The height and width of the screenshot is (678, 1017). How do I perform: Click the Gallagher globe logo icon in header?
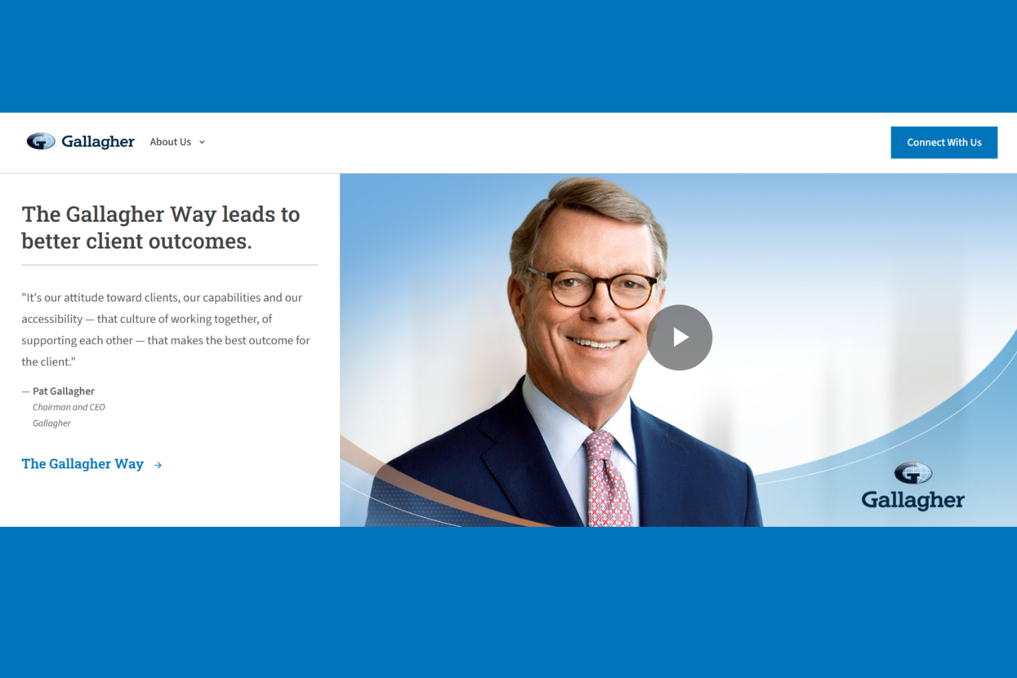(x=41, y=142)
